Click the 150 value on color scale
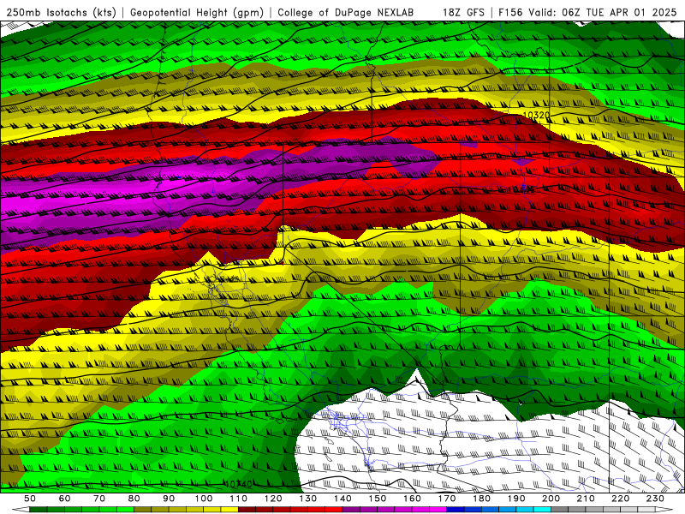This screenshot has width=685, height=514. coord(378,499)
